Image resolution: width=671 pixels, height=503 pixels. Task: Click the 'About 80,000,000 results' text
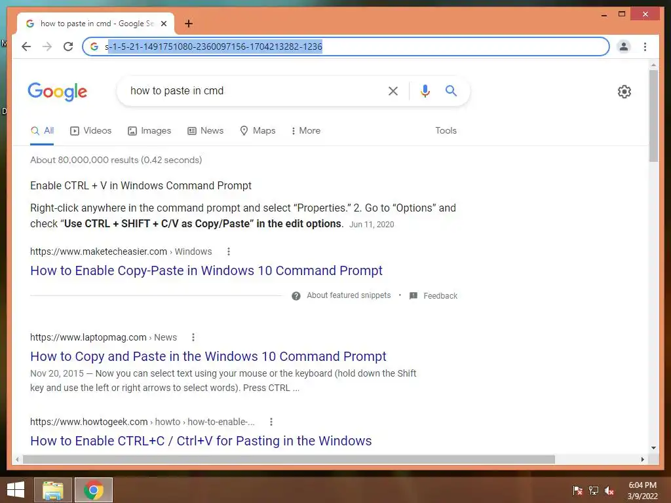tap(116, 160)
